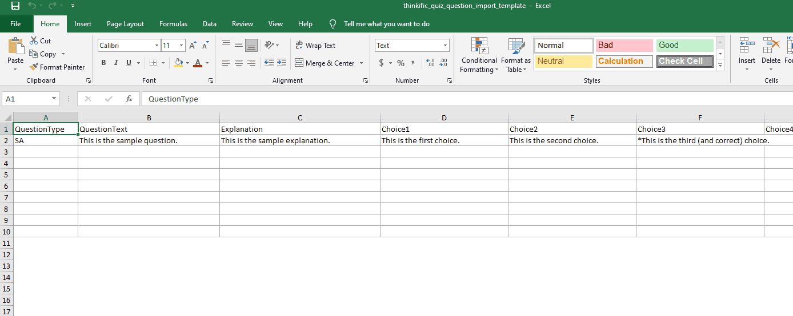Toggle Wrap Text on selected cell
This screenshot has width=793, height=316.
pos(315,46)
